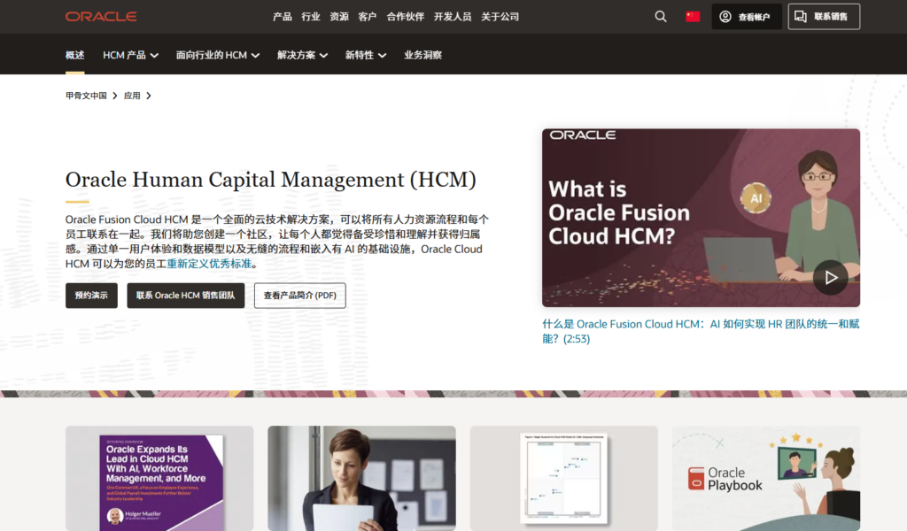The height and width of the screenshot is (531, 907).
Task: Click 联系 Oracle HCM 销售团队 button
Action: click(185, 296)
